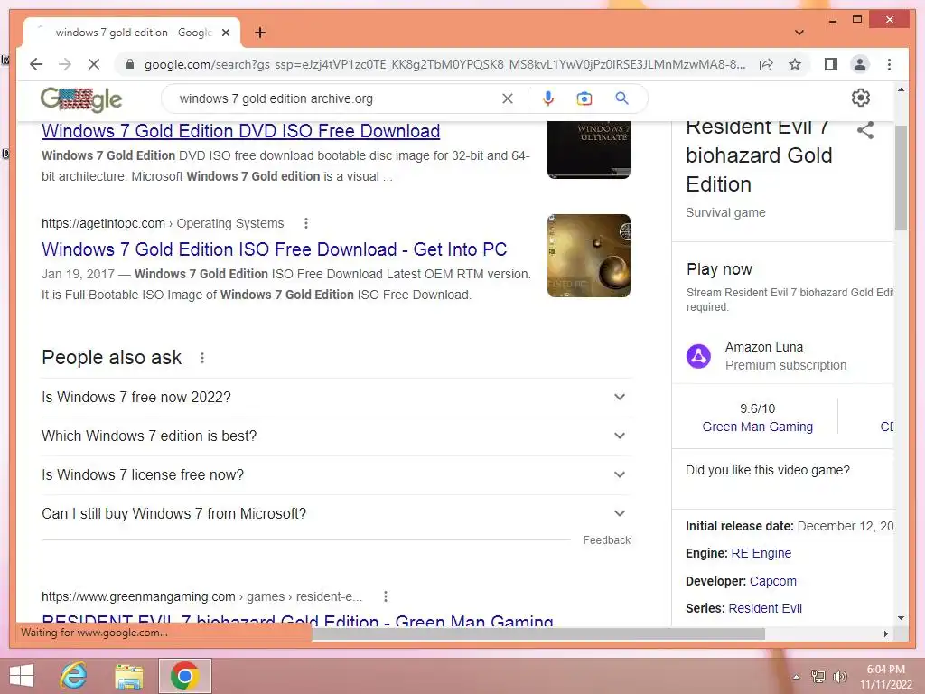The image size is (925, 694).
Task: Share the Resident Evil 7 knowledge panel
Action: 865,130
